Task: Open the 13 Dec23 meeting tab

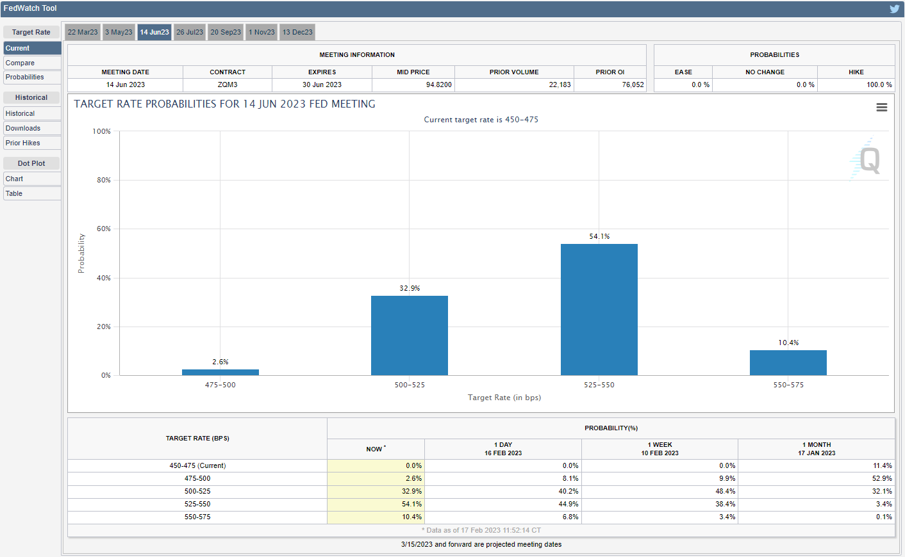Action: 297,32
